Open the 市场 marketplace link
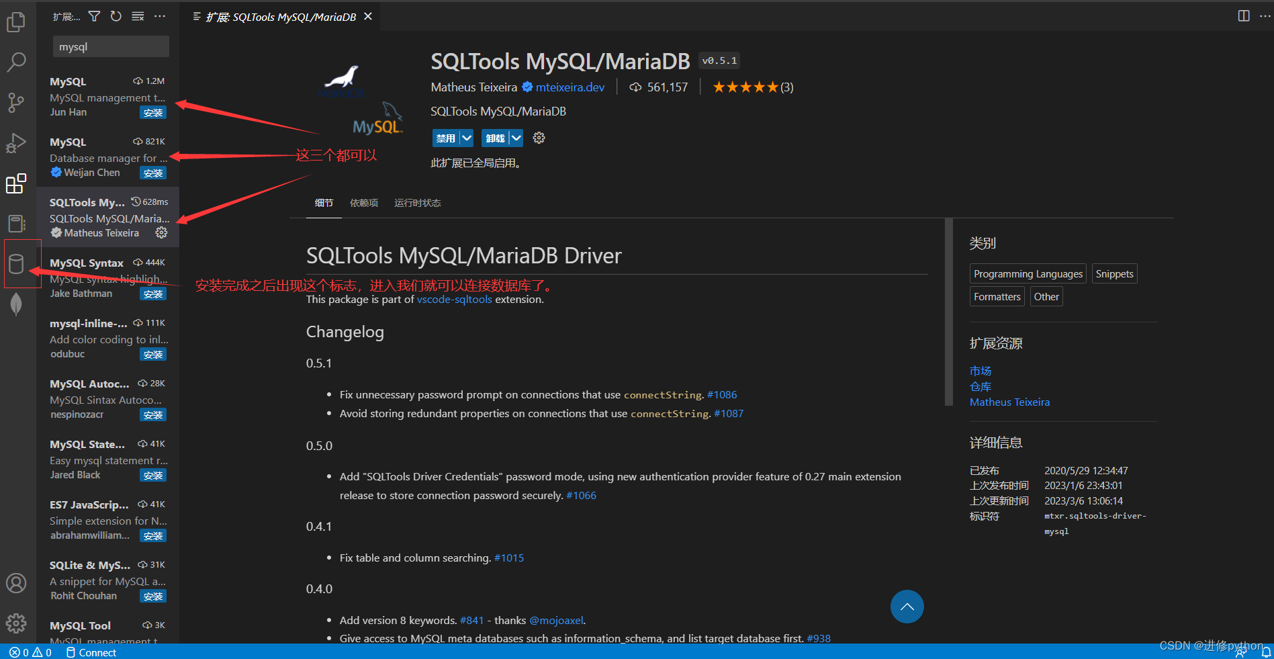The width and height of the screenshot is (1274, 659). [x=981, y=371]
